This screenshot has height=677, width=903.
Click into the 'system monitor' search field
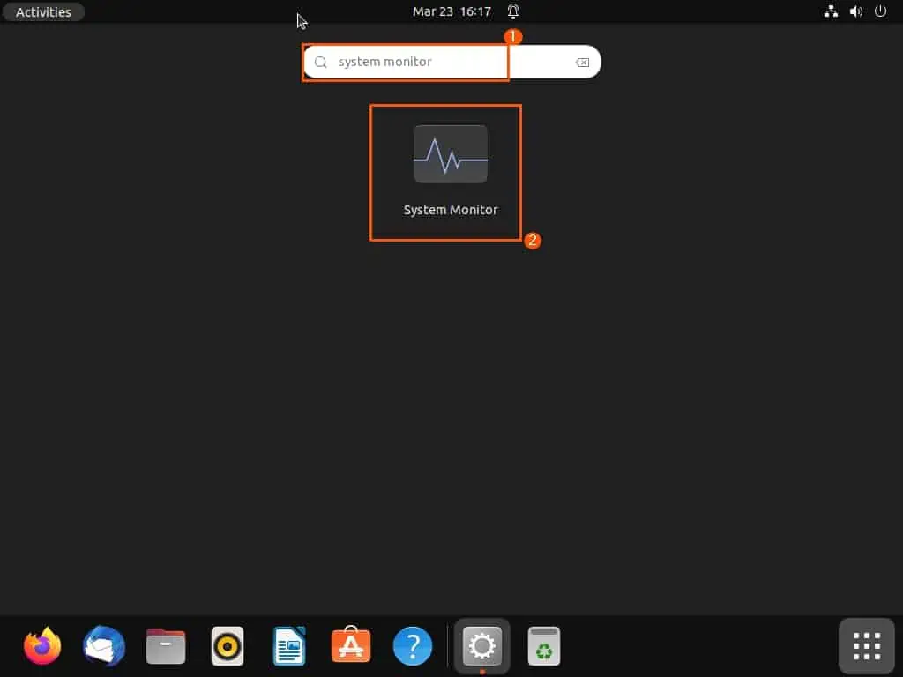[414, 63]
